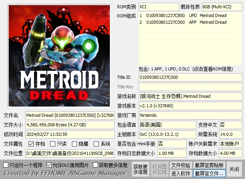
Task: Open 进入软件 button
Action: 181,173
